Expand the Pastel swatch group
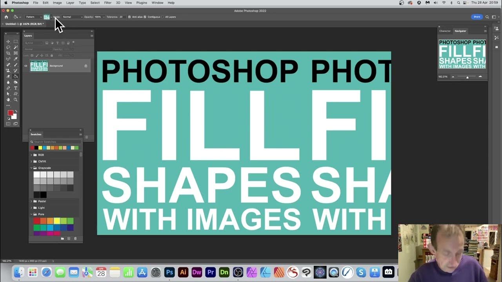 tap(31, 201)
